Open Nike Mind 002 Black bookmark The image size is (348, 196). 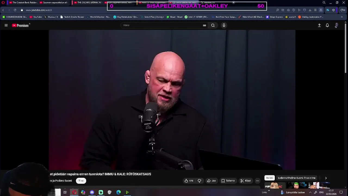(x=251, y=17)
